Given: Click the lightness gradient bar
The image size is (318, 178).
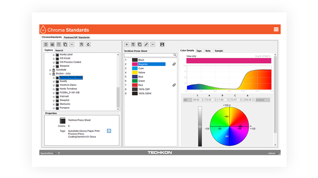Looking at the screenshot, I should click(x=200, y=127).
